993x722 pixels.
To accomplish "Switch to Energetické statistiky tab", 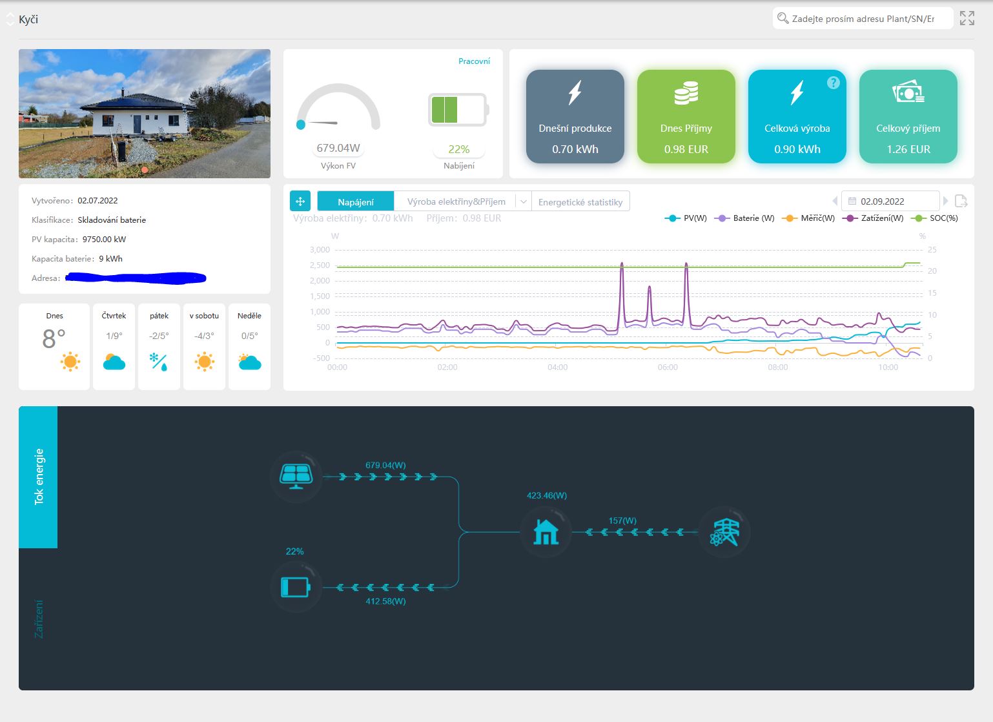I will point(580,201).
